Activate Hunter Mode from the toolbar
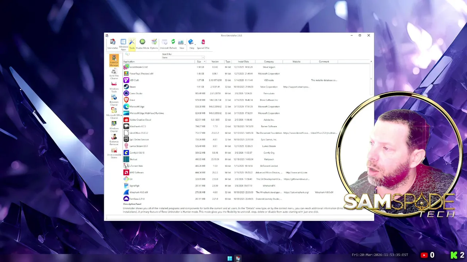This screenshot has height=262, width=467. [x=142, y=44]
